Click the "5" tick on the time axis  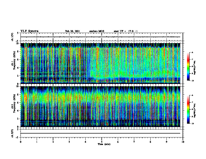click(102, 142)
